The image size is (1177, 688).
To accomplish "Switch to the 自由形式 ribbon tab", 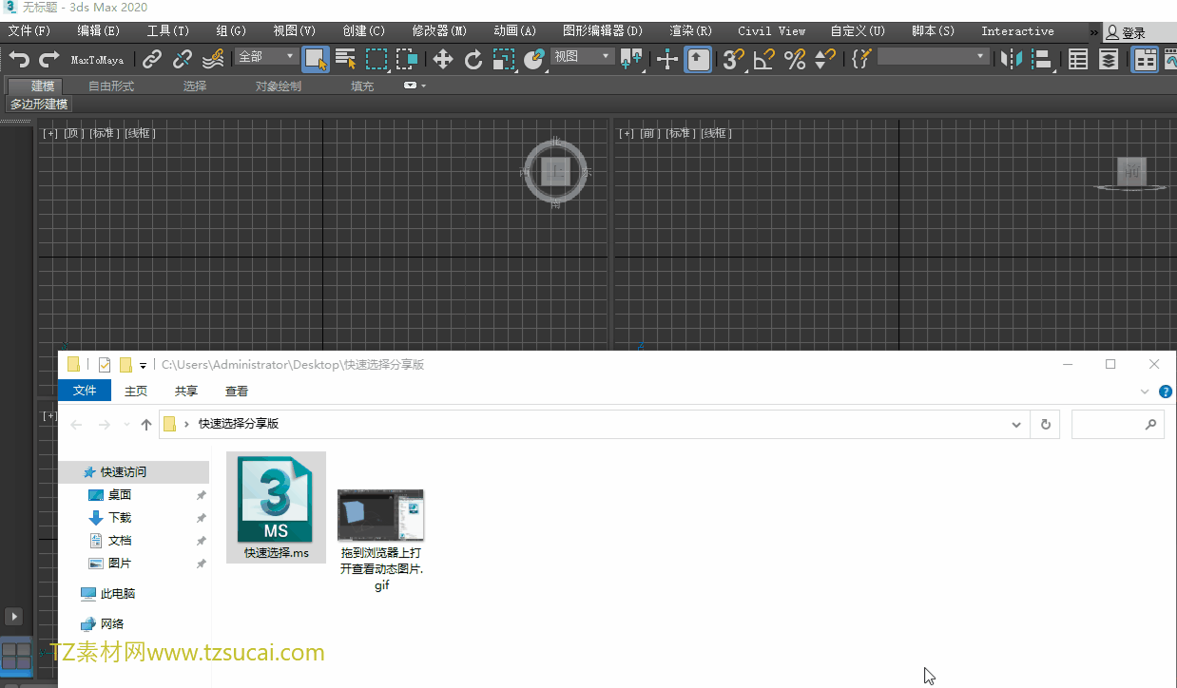I will tap(111, 86).
